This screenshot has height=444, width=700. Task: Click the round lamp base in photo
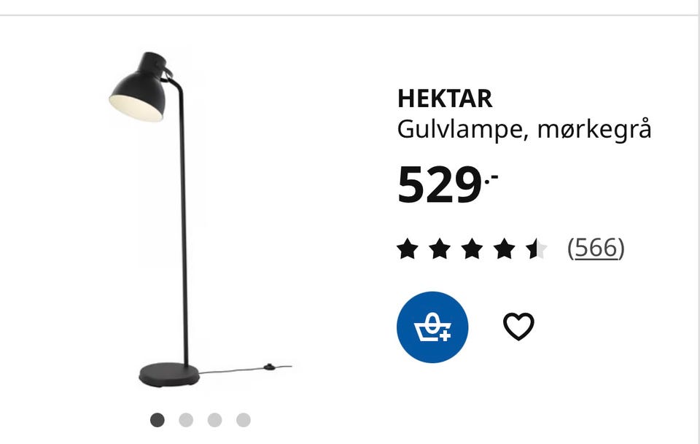point(169,375)
